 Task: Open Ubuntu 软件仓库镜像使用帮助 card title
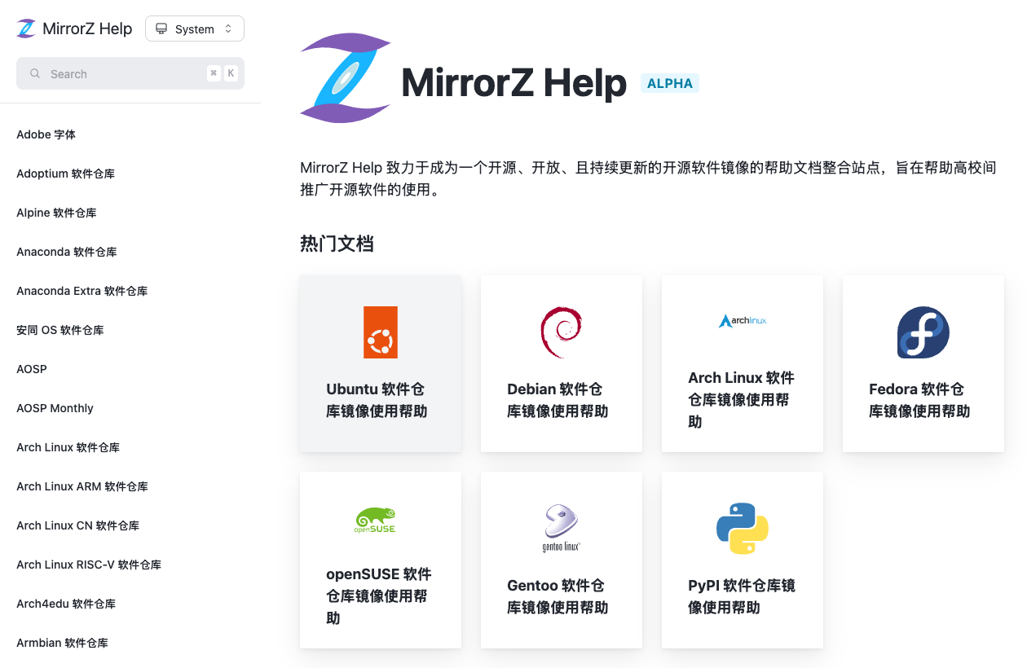point(377,400)
